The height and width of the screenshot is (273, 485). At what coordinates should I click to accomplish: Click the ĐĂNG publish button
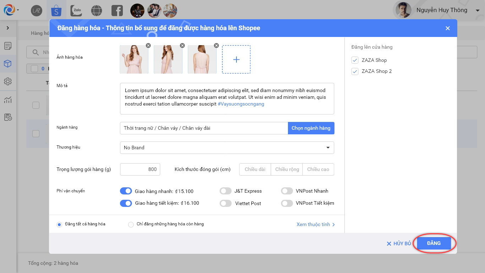tap(434, 243)
